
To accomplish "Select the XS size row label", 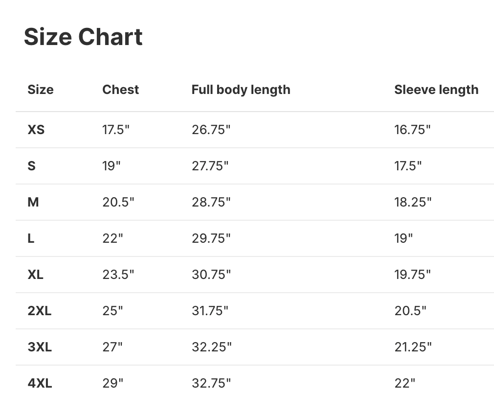I will point(36,130).
